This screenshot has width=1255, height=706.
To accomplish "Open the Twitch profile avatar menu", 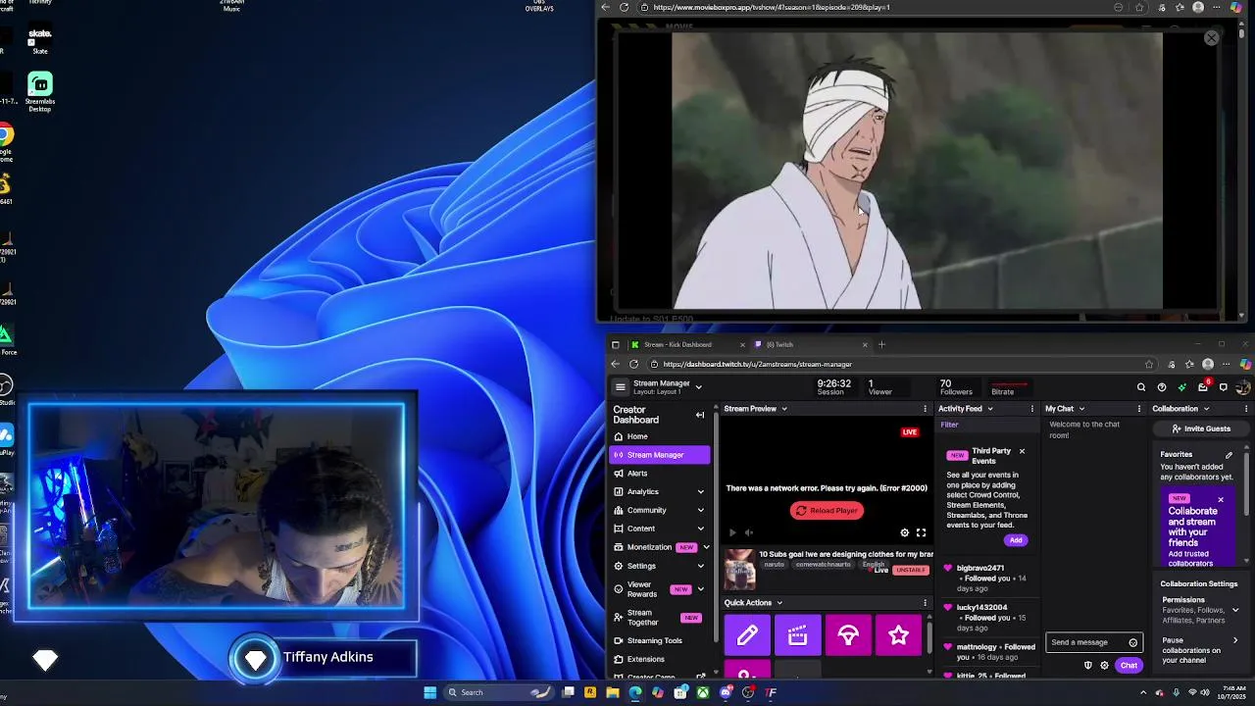I will [1243, 387].
